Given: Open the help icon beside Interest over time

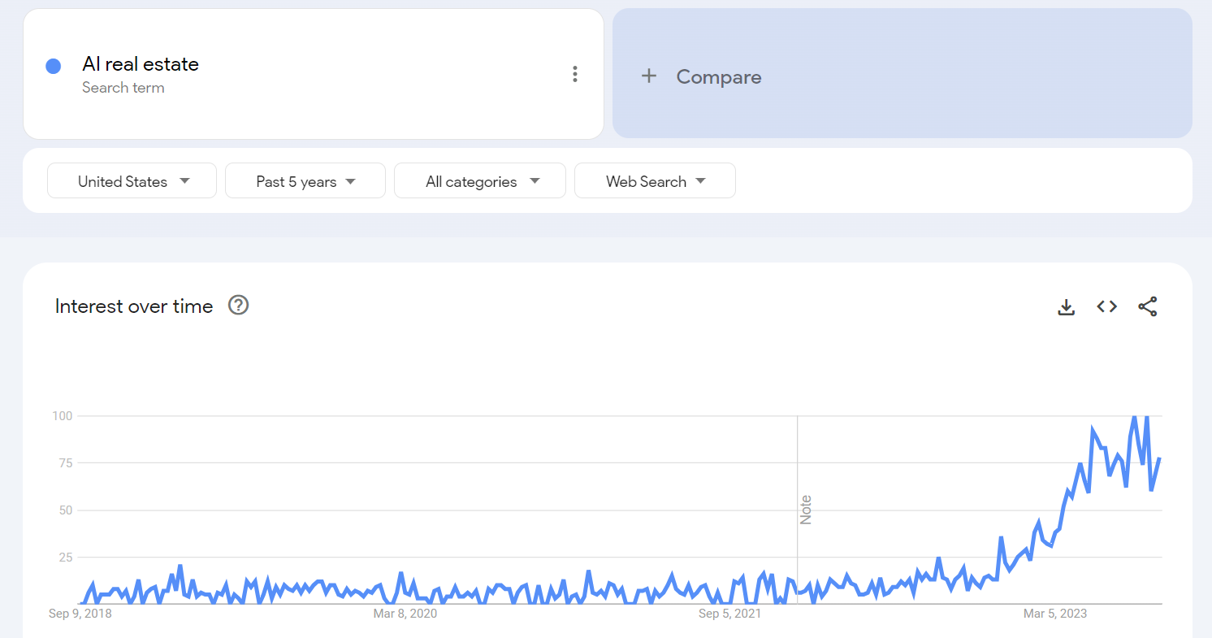Looking at the screenshot, I should click(x=238, y=306).
